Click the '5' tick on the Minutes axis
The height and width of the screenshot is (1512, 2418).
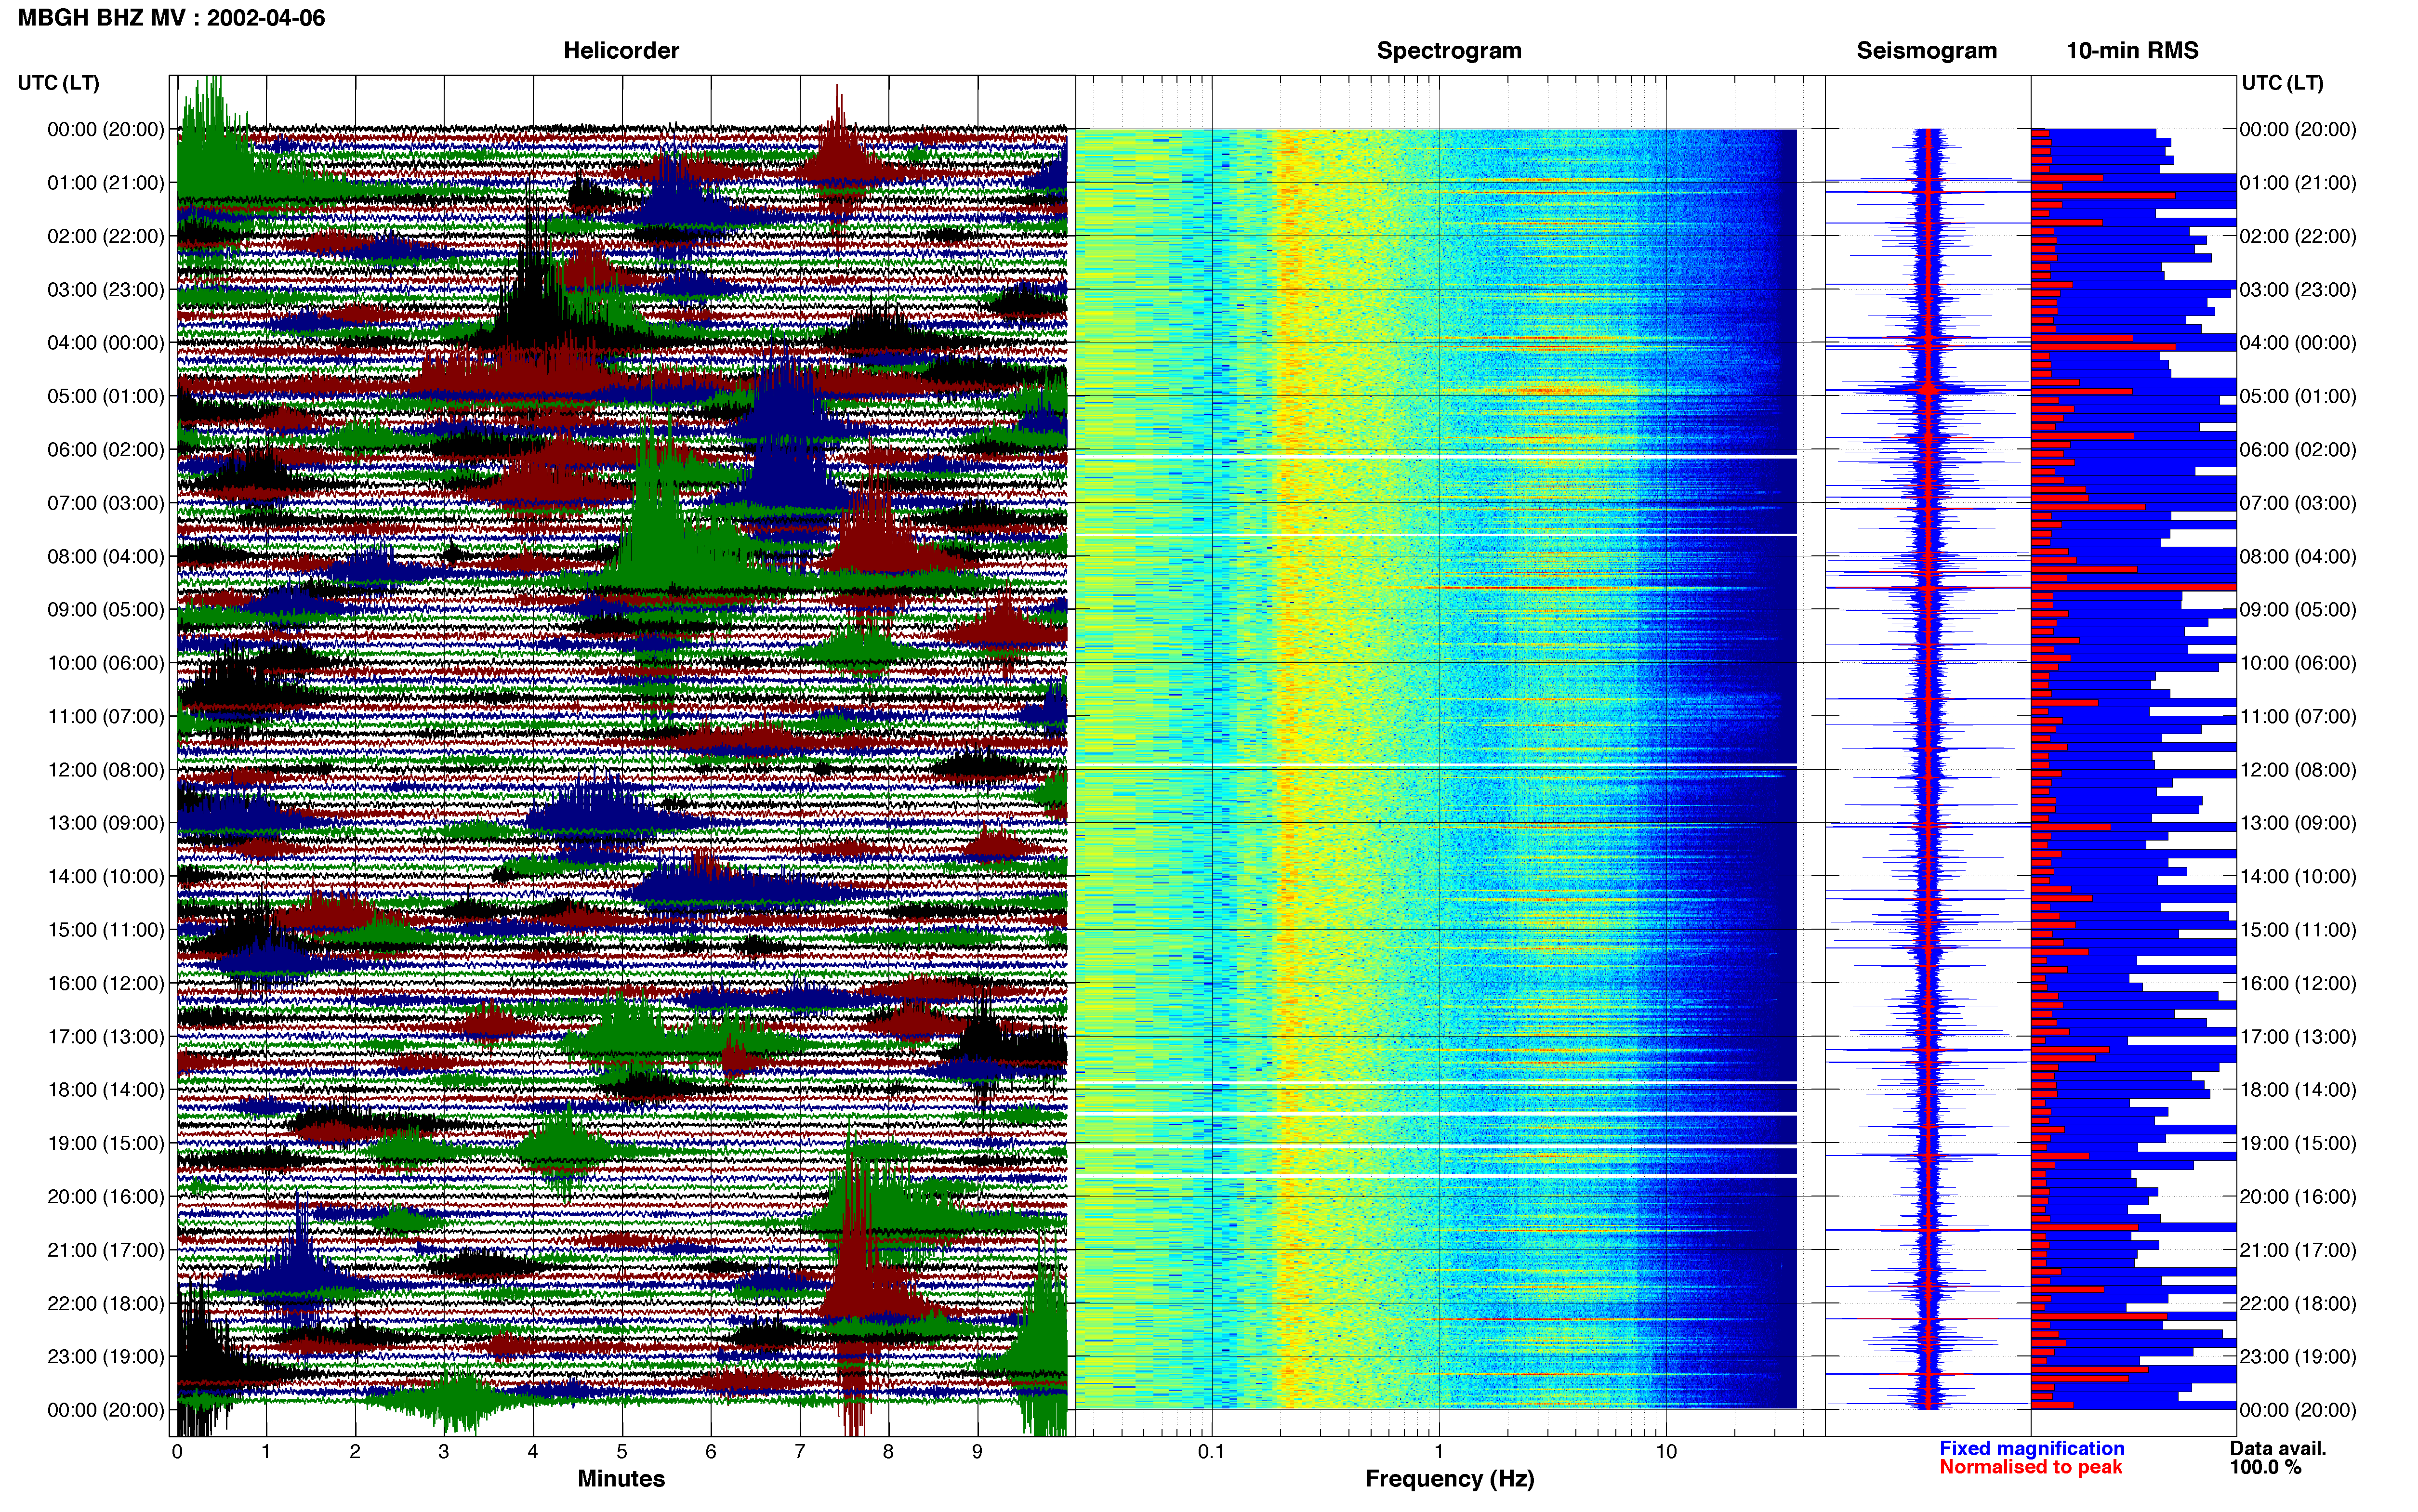point(622,1452)
